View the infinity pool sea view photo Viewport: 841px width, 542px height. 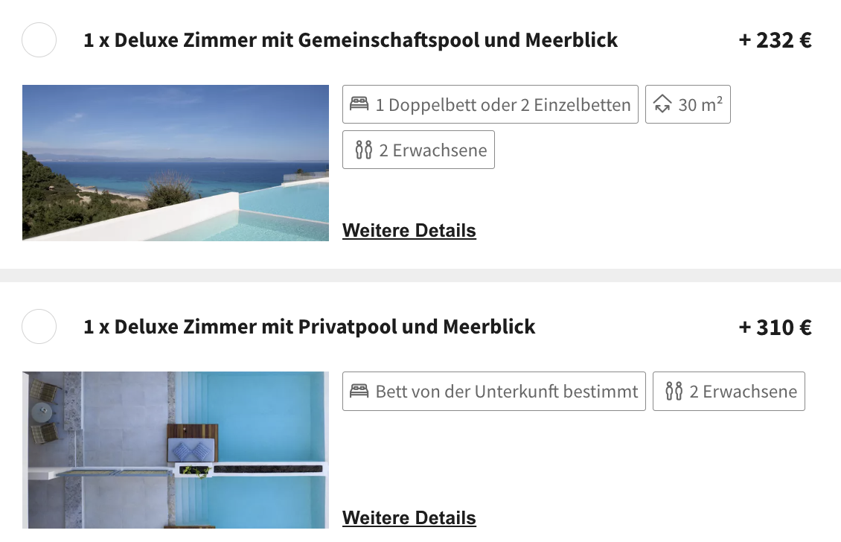[x=176, y=162]
